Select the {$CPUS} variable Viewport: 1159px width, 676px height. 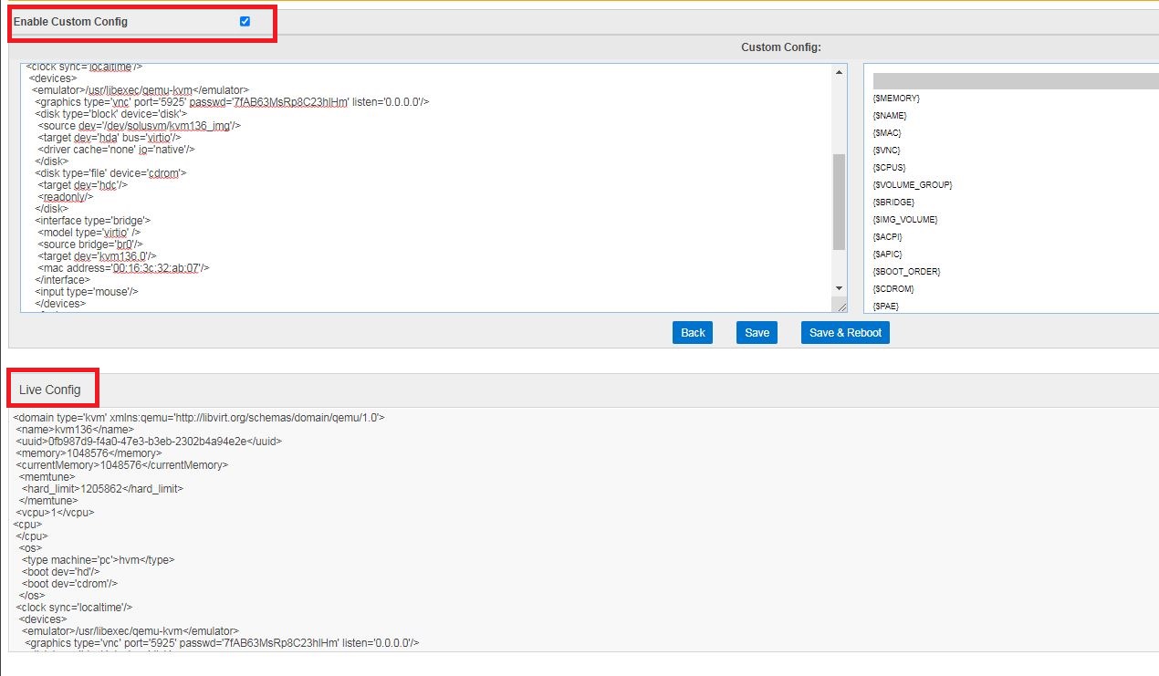point(890,168)
